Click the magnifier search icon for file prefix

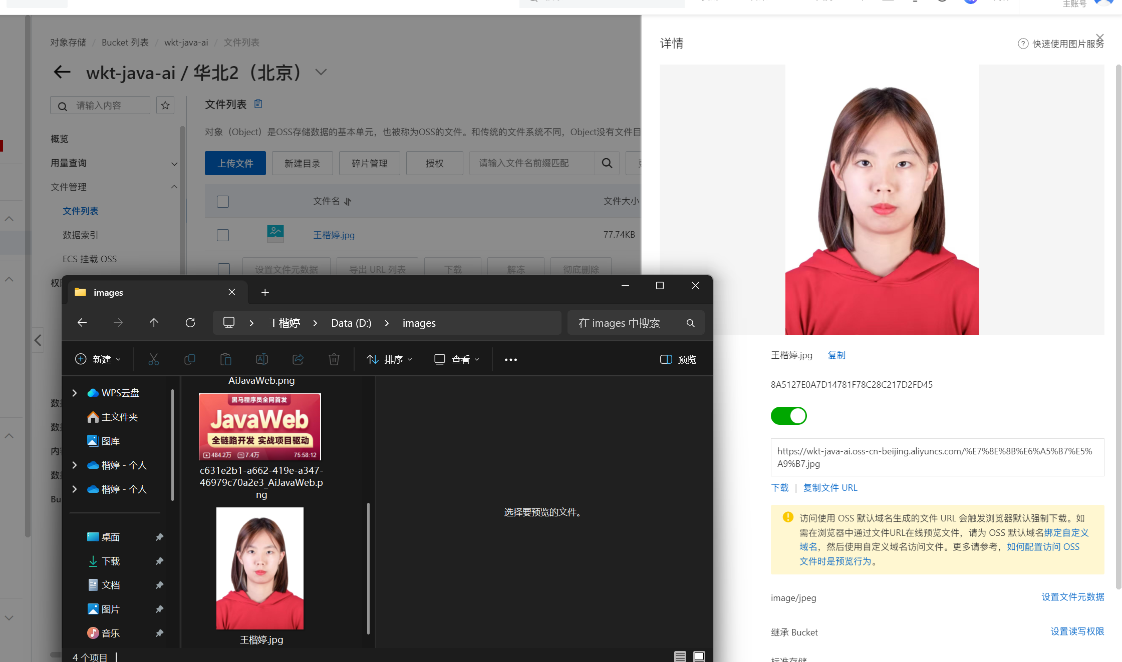coord(607,163)
